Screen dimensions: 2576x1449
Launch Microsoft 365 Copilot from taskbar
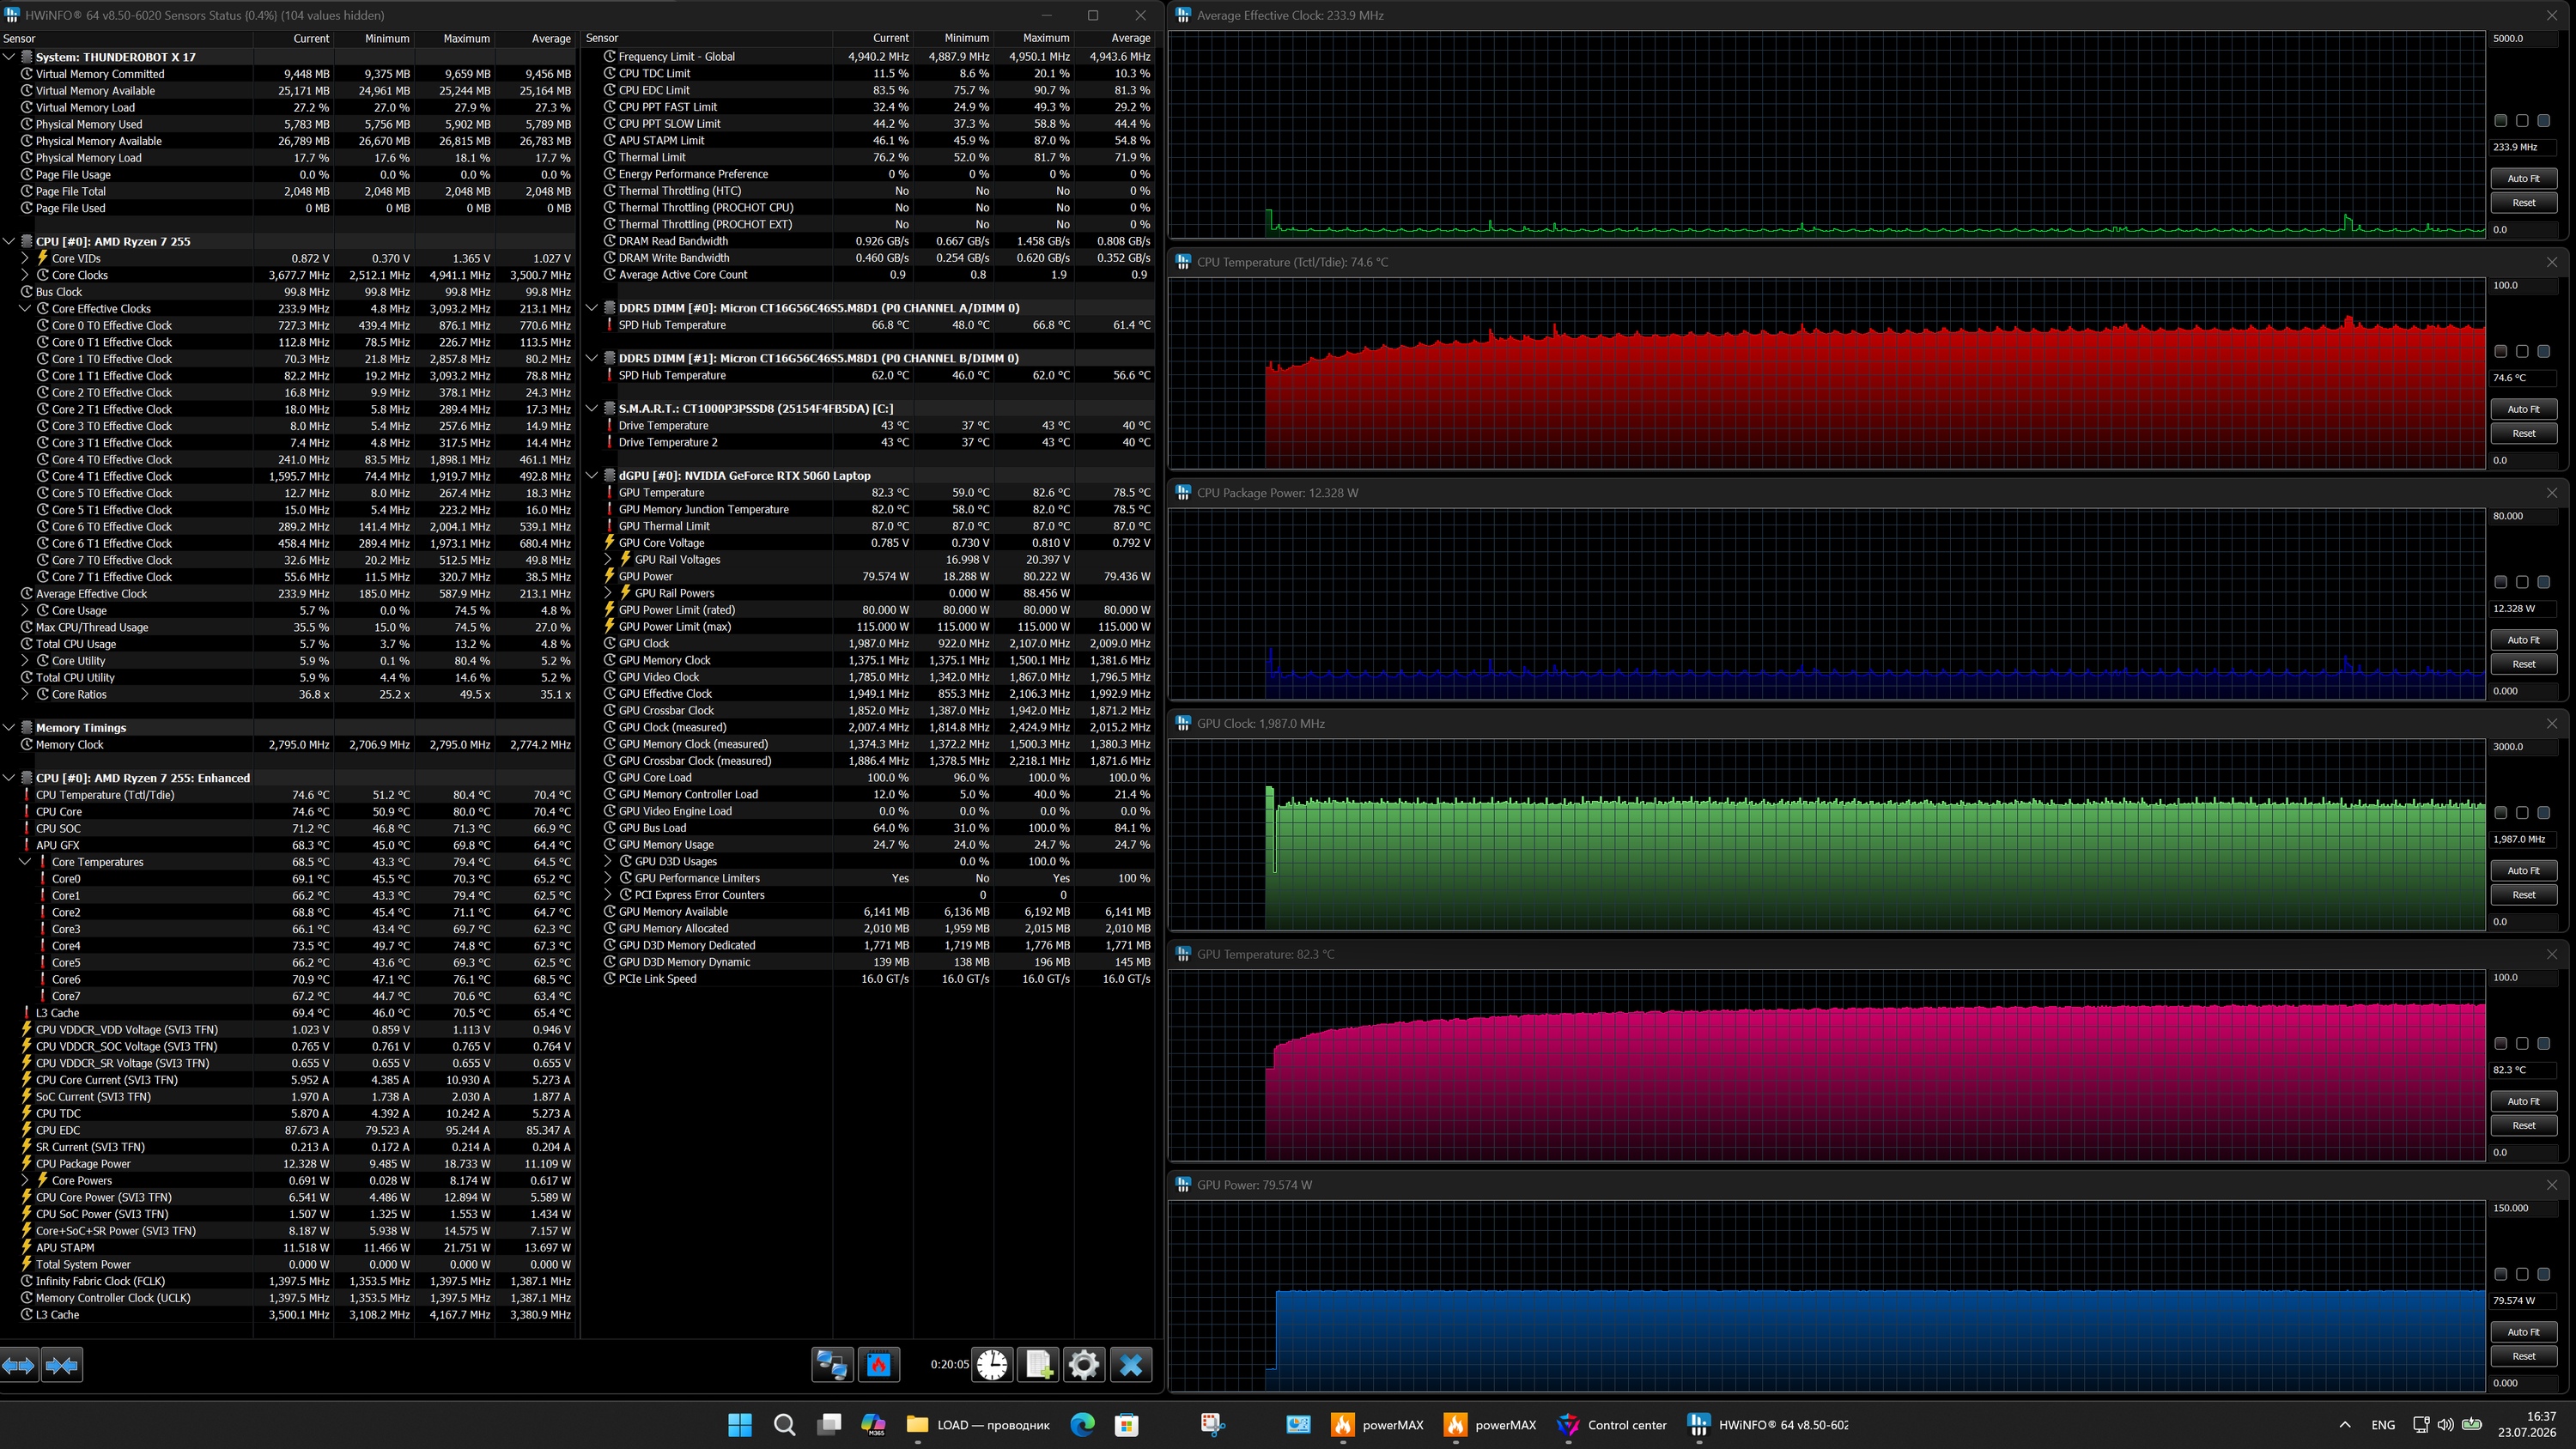873,1425
